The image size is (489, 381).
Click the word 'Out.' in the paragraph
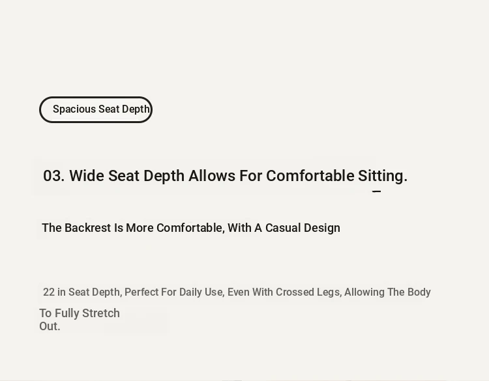coord(50,326)
